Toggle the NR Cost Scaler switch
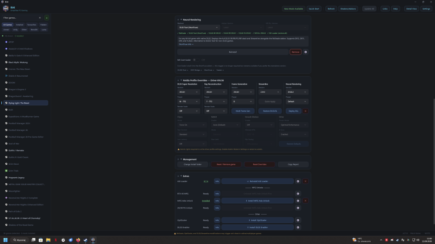The image size is (435, 244). 195,60
